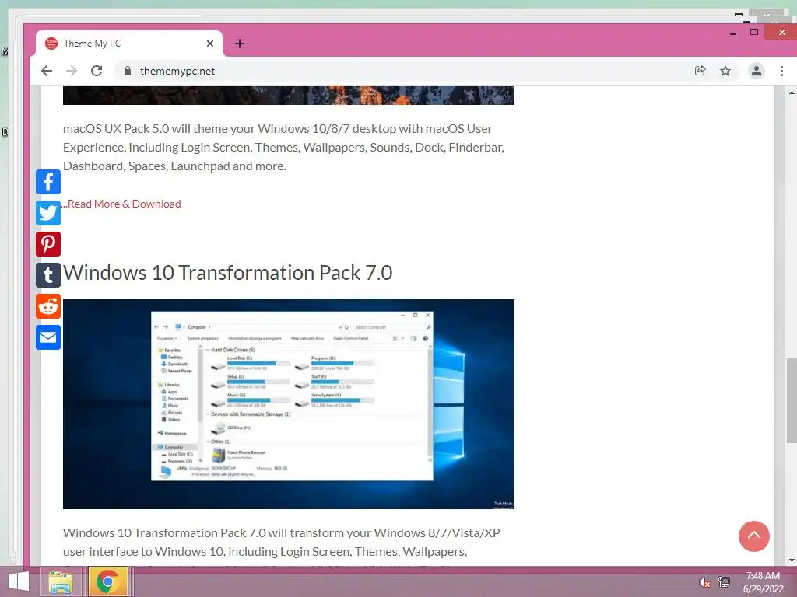
Task: Open Chrome three-dot menu
Action: [781, 71]
